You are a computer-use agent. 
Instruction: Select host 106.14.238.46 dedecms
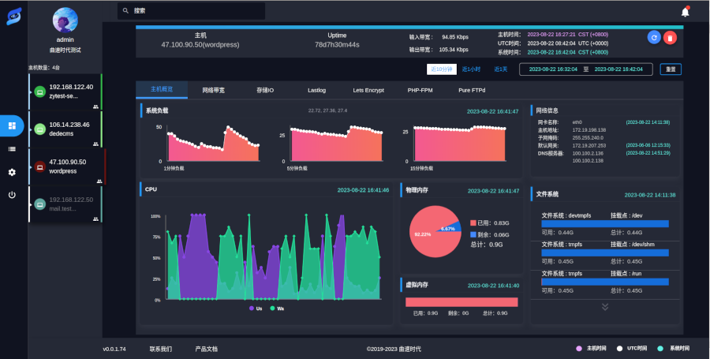click(x=65, y=129)
